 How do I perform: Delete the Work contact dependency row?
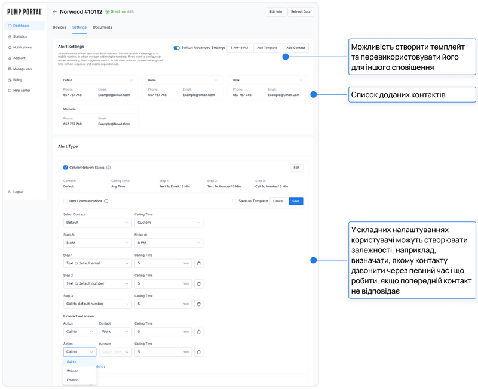tap(199, 332)
